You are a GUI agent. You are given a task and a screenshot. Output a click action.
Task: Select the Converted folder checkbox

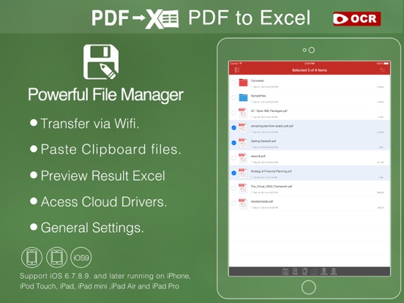click(x=233, y=83)
